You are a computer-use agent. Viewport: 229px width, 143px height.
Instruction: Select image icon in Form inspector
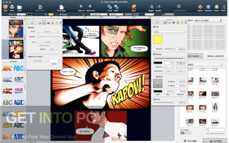48,23
